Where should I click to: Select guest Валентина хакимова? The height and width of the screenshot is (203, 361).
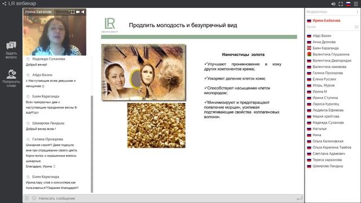point(329,67)
